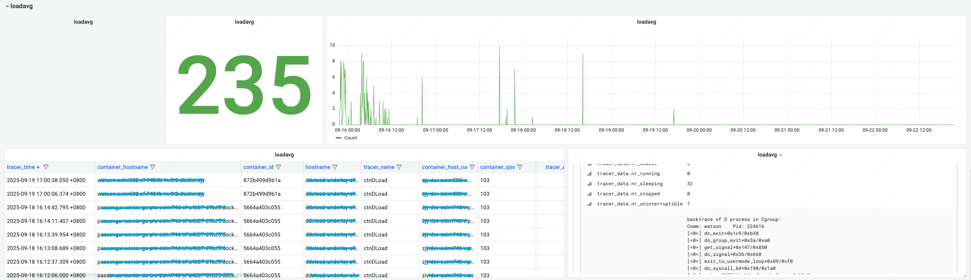
Task: Sort table by container_id header
Action: [x=259, y=167]
